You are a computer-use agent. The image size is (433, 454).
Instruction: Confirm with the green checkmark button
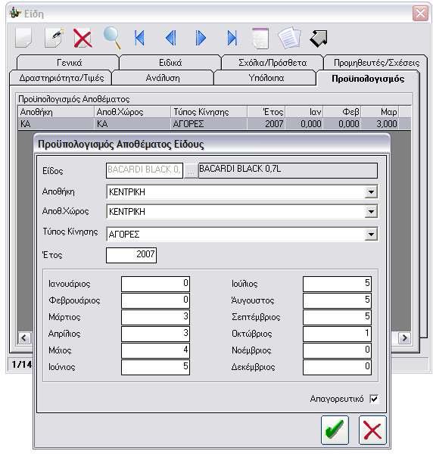point(335,430)
